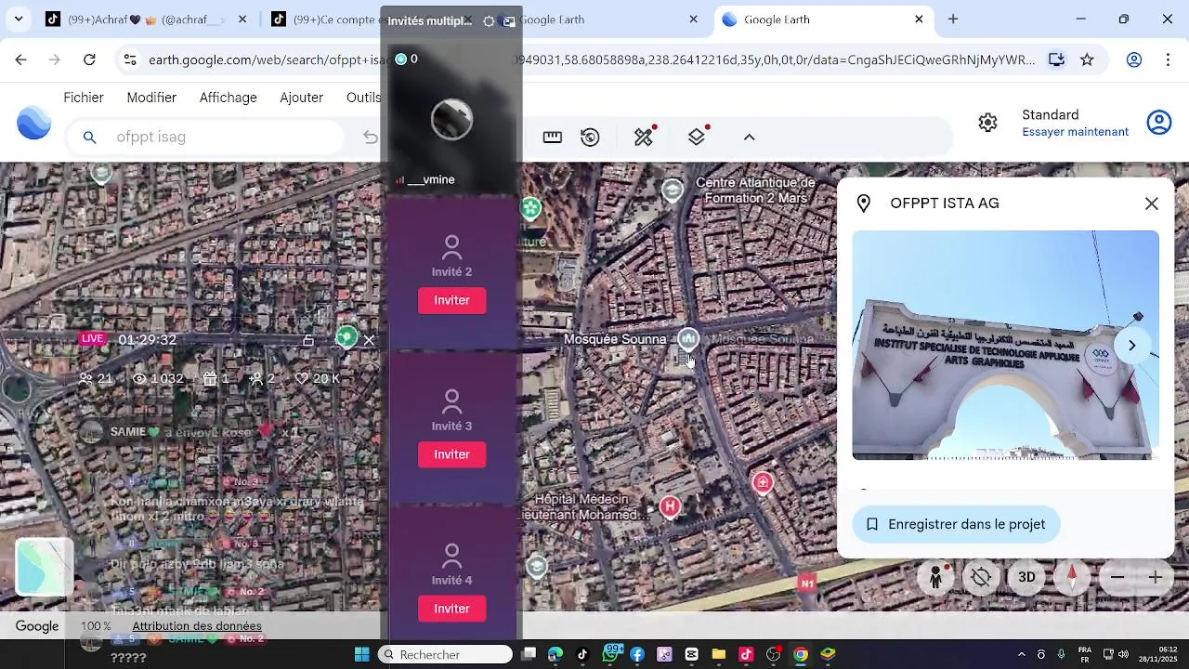Open the Chrome three-dot menu
Screen dimensions: 1189x669
tap(1169, 59)
